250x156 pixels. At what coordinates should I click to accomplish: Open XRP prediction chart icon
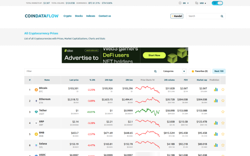tap(216, 123)
